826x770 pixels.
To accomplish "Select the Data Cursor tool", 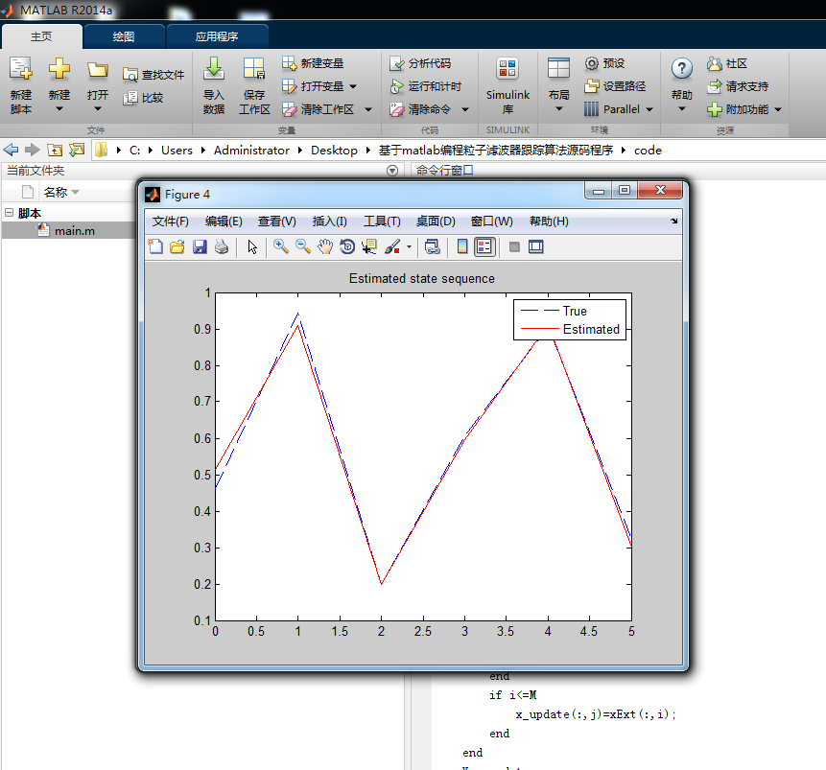I will pos(369,246).
